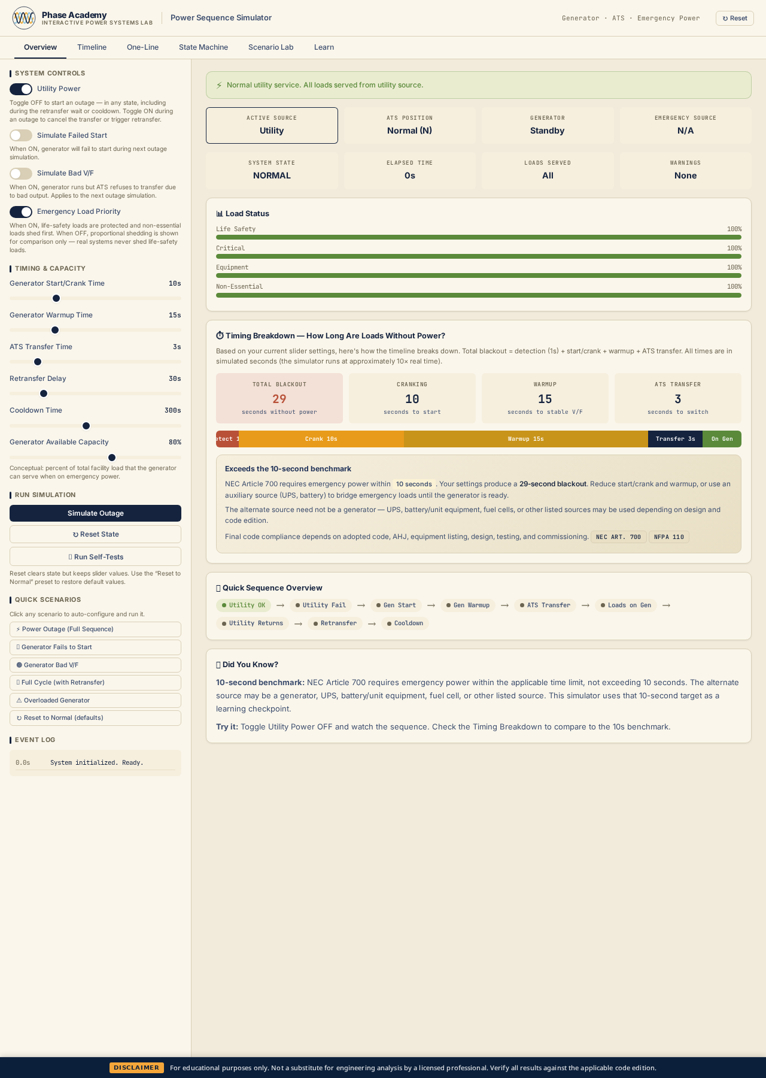Image resolution: width=766 pixels, height=1078 pixels.
Task: Run the Full Cycle (with Retransfer) scenario
Action: coord(95,683)
